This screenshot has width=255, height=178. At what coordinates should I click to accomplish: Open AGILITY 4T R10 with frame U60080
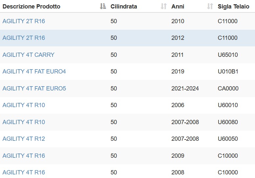pyautogui.click(x=24, y=122)
